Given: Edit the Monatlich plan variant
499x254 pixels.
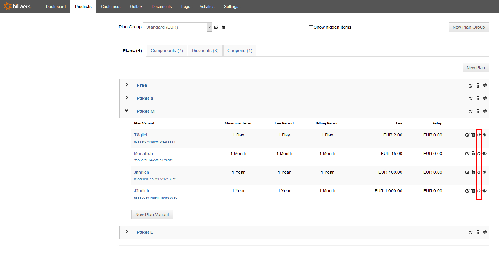Looking at the screenshot, I should click(467, 154).
